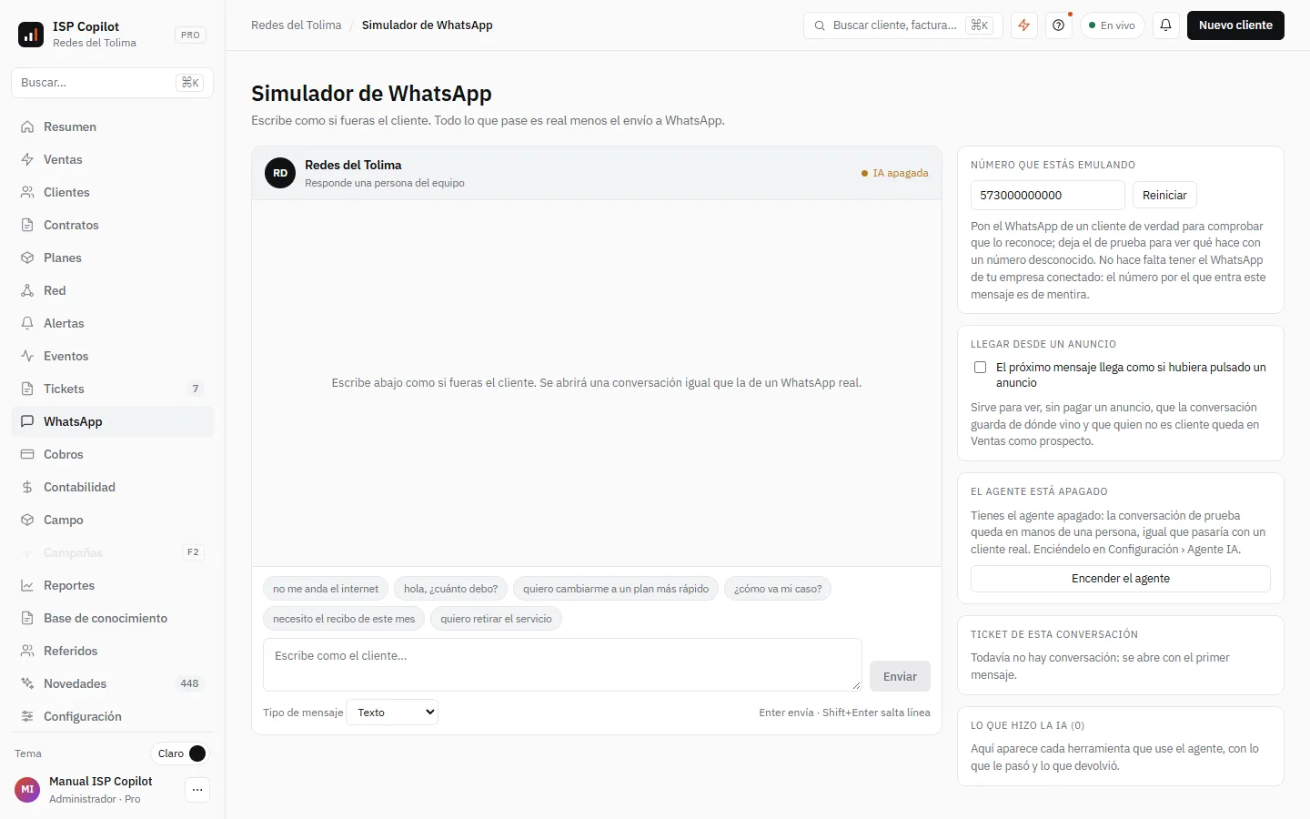Open the user menu three-dots button
Viewport: 1310px width, 819px height.
(197, 790)
